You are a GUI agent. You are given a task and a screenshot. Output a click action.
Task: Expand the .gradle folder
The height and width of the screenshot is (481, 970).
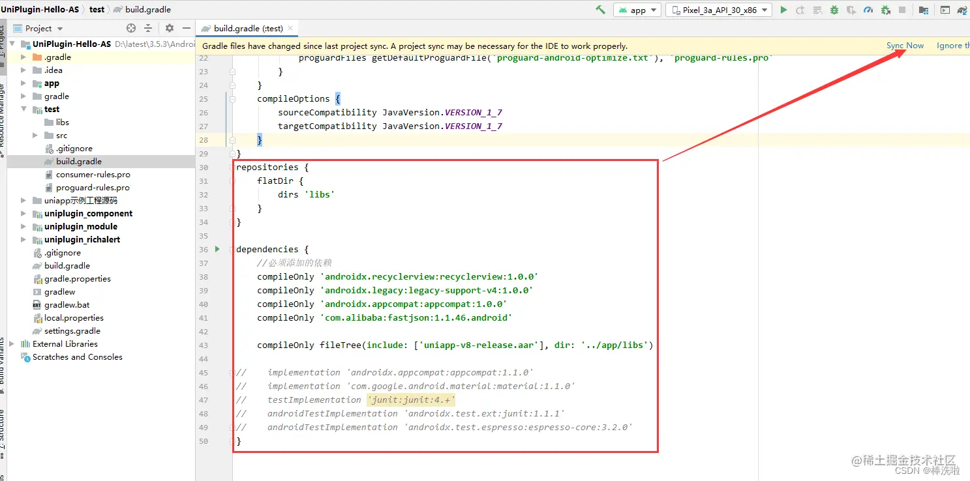click(x=23, y=57)
